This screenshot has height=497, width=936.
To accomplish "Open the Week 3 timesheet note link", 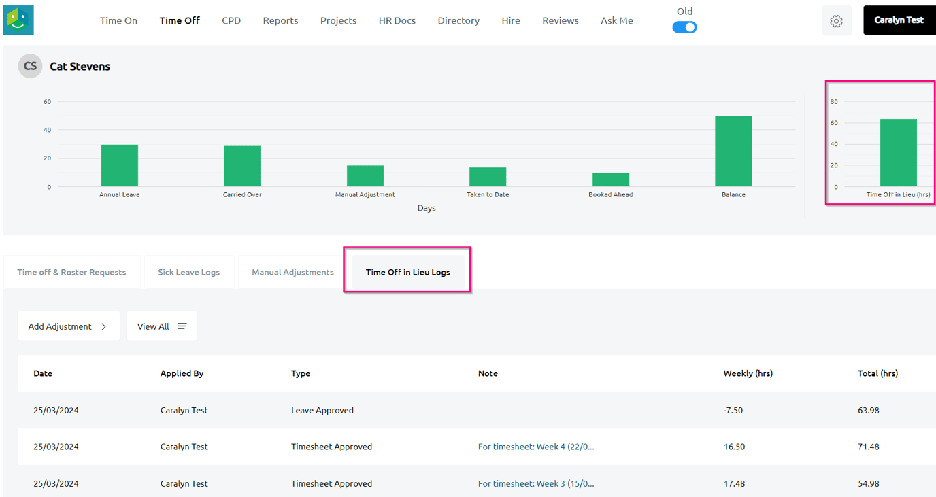I will click(535, 483).
